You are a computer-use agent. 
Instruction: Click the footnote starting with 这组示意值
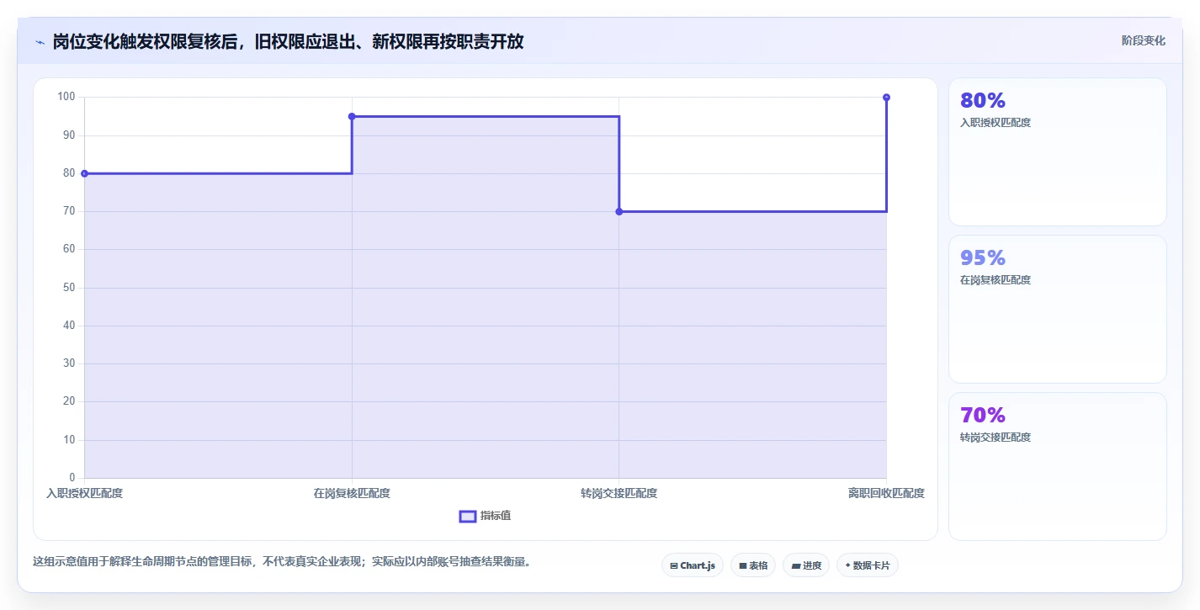[282, 561]
